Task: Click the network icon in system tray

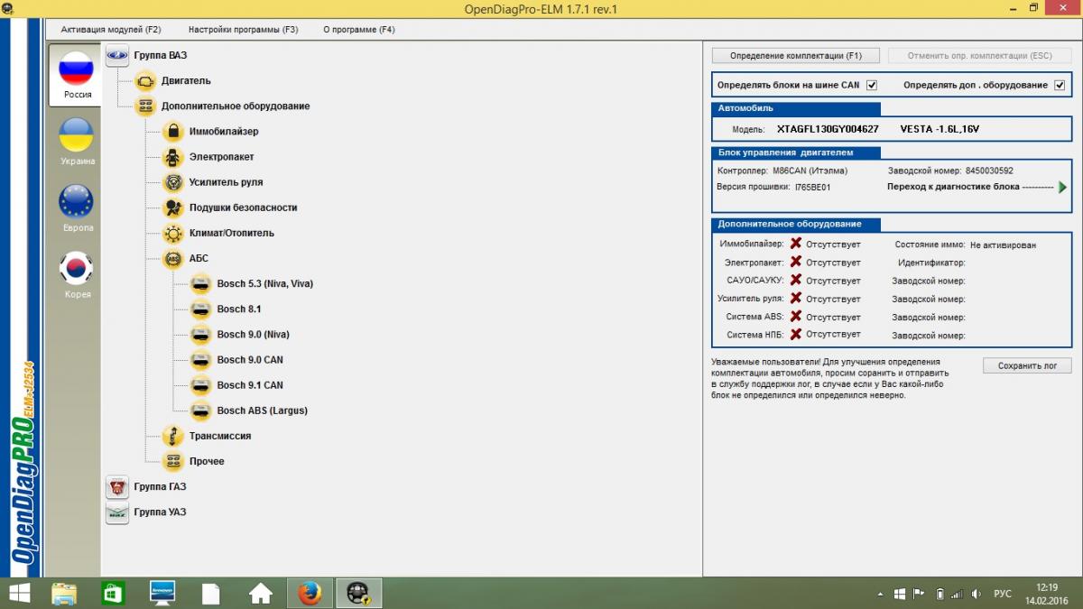Action: click(x=958, y=594)
